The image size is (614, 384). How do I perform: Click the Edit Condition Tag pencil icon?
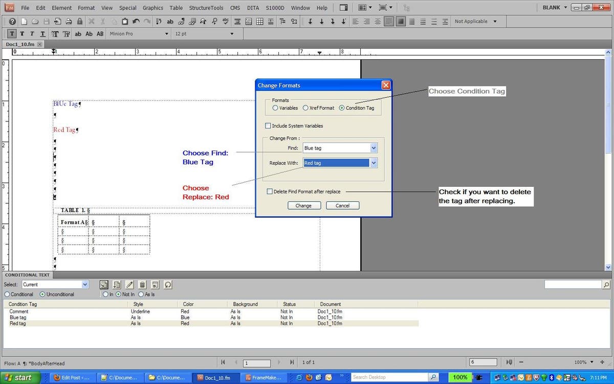click(x=129, y=285)
